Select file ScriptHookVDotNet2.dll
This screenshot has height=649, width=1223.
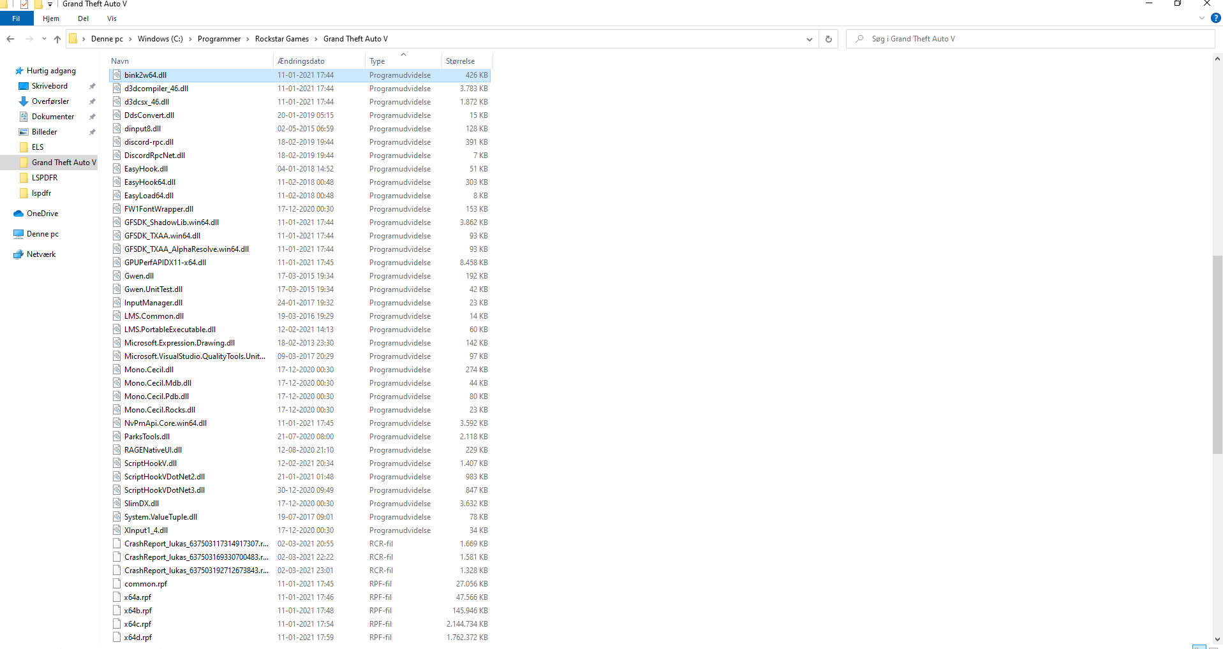(300, 477)
